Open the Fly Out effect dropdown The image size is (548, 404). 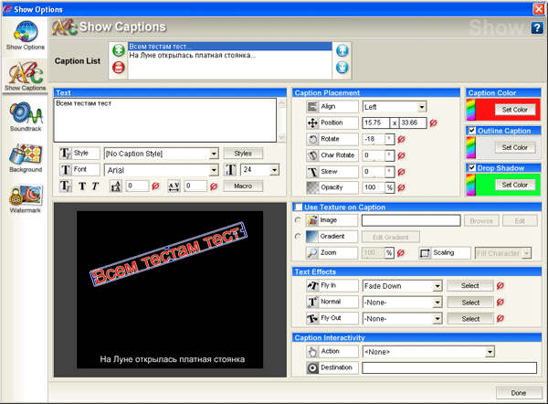tap(437, 319)
